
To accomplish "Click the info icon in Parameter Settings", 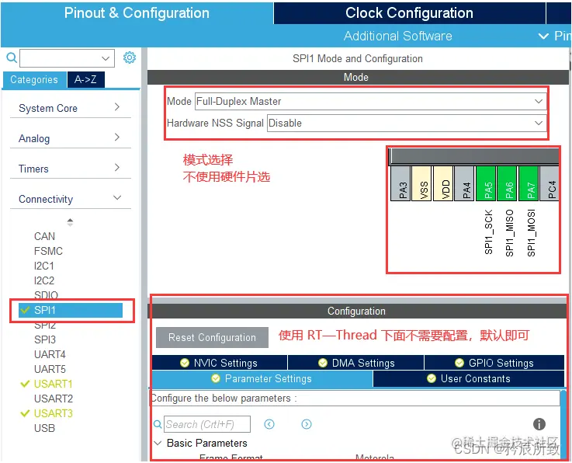I will pos(539,424).
